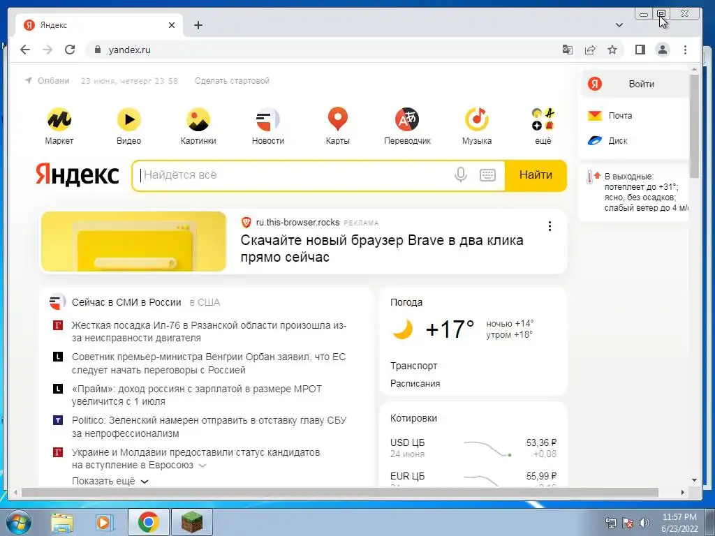
Task: Click the volume speaker tray icon
Action: [644, 523]
